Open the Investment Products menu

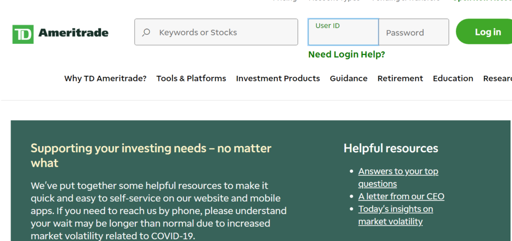278,78
